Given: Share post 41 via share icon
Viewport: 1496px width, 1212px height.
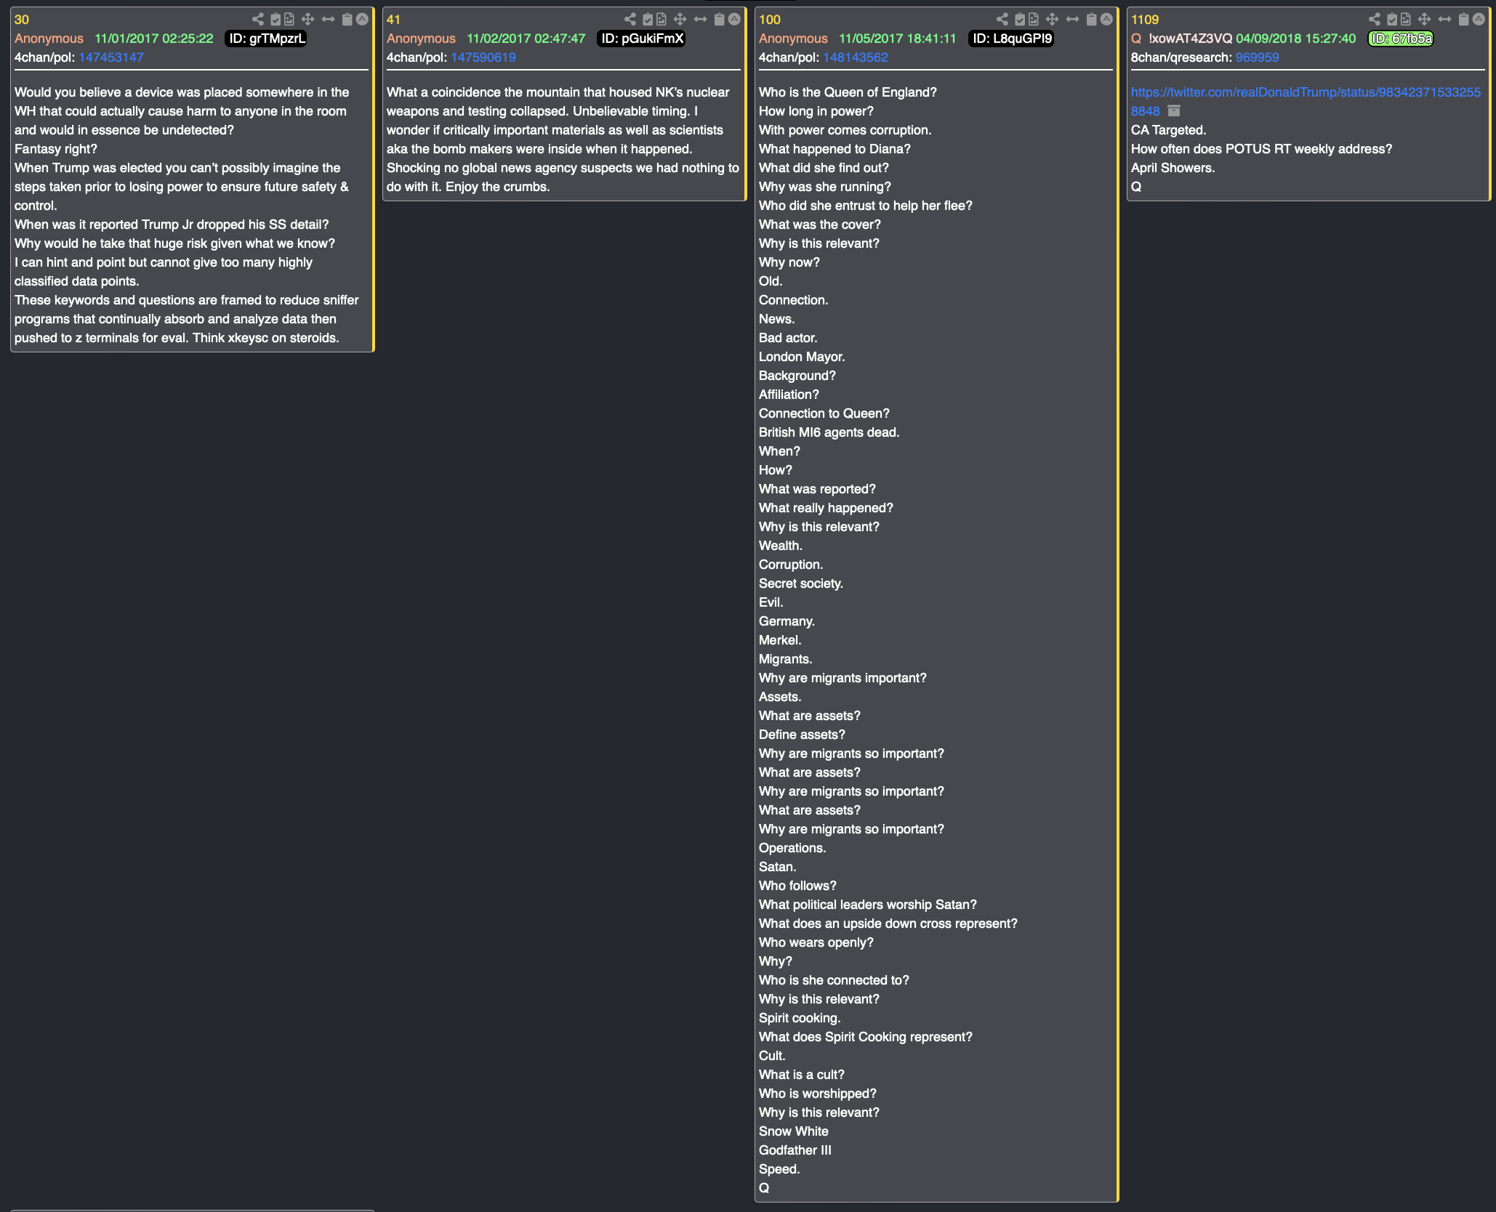Looking at the screenshot, I should click(630, 20).
